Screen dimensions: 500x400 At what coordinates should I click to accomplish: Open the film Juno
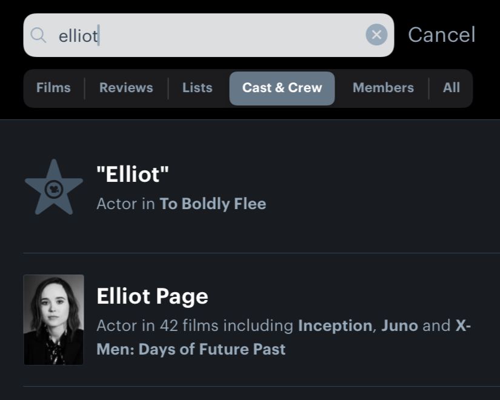coord(399,325)
